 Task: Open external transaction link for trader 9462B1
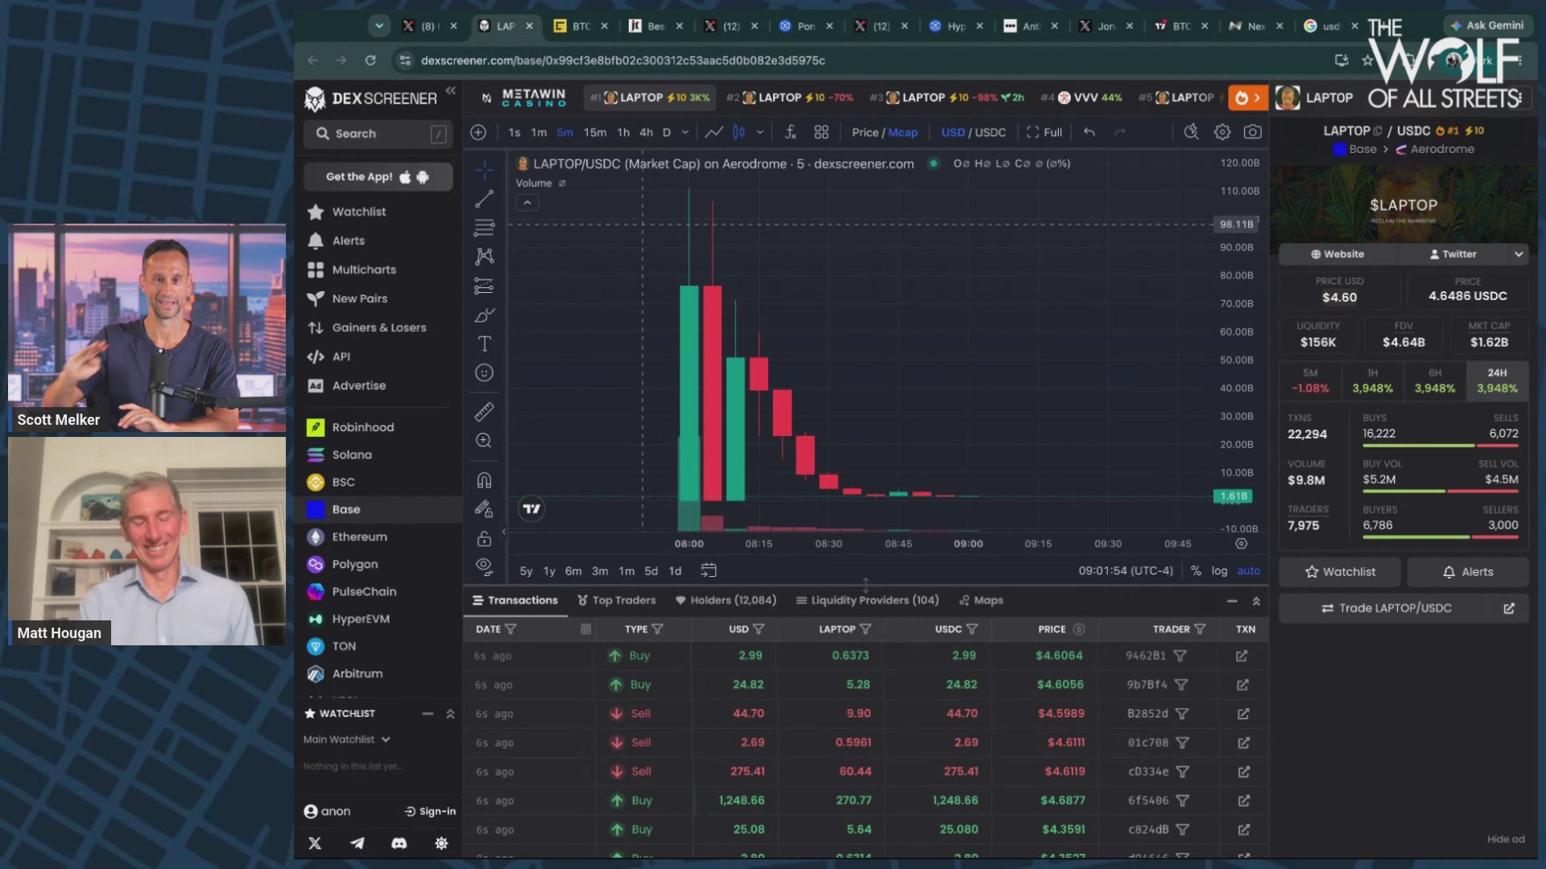[x=1242, y=656]
